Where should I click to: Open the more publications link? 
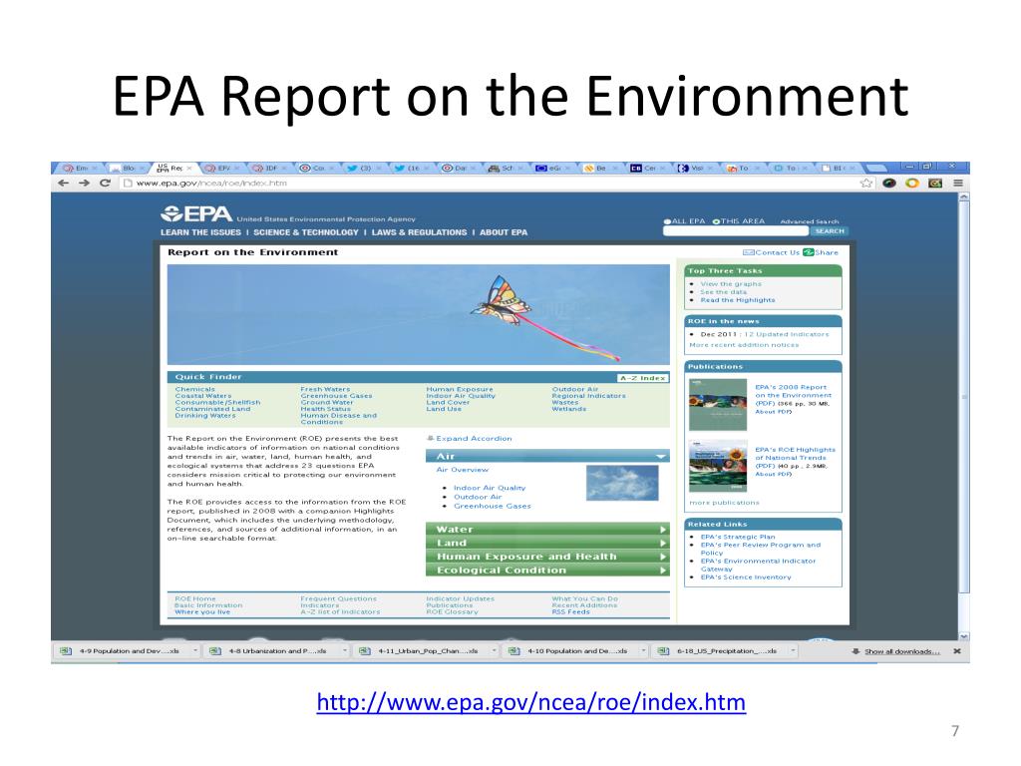(724, 503)
